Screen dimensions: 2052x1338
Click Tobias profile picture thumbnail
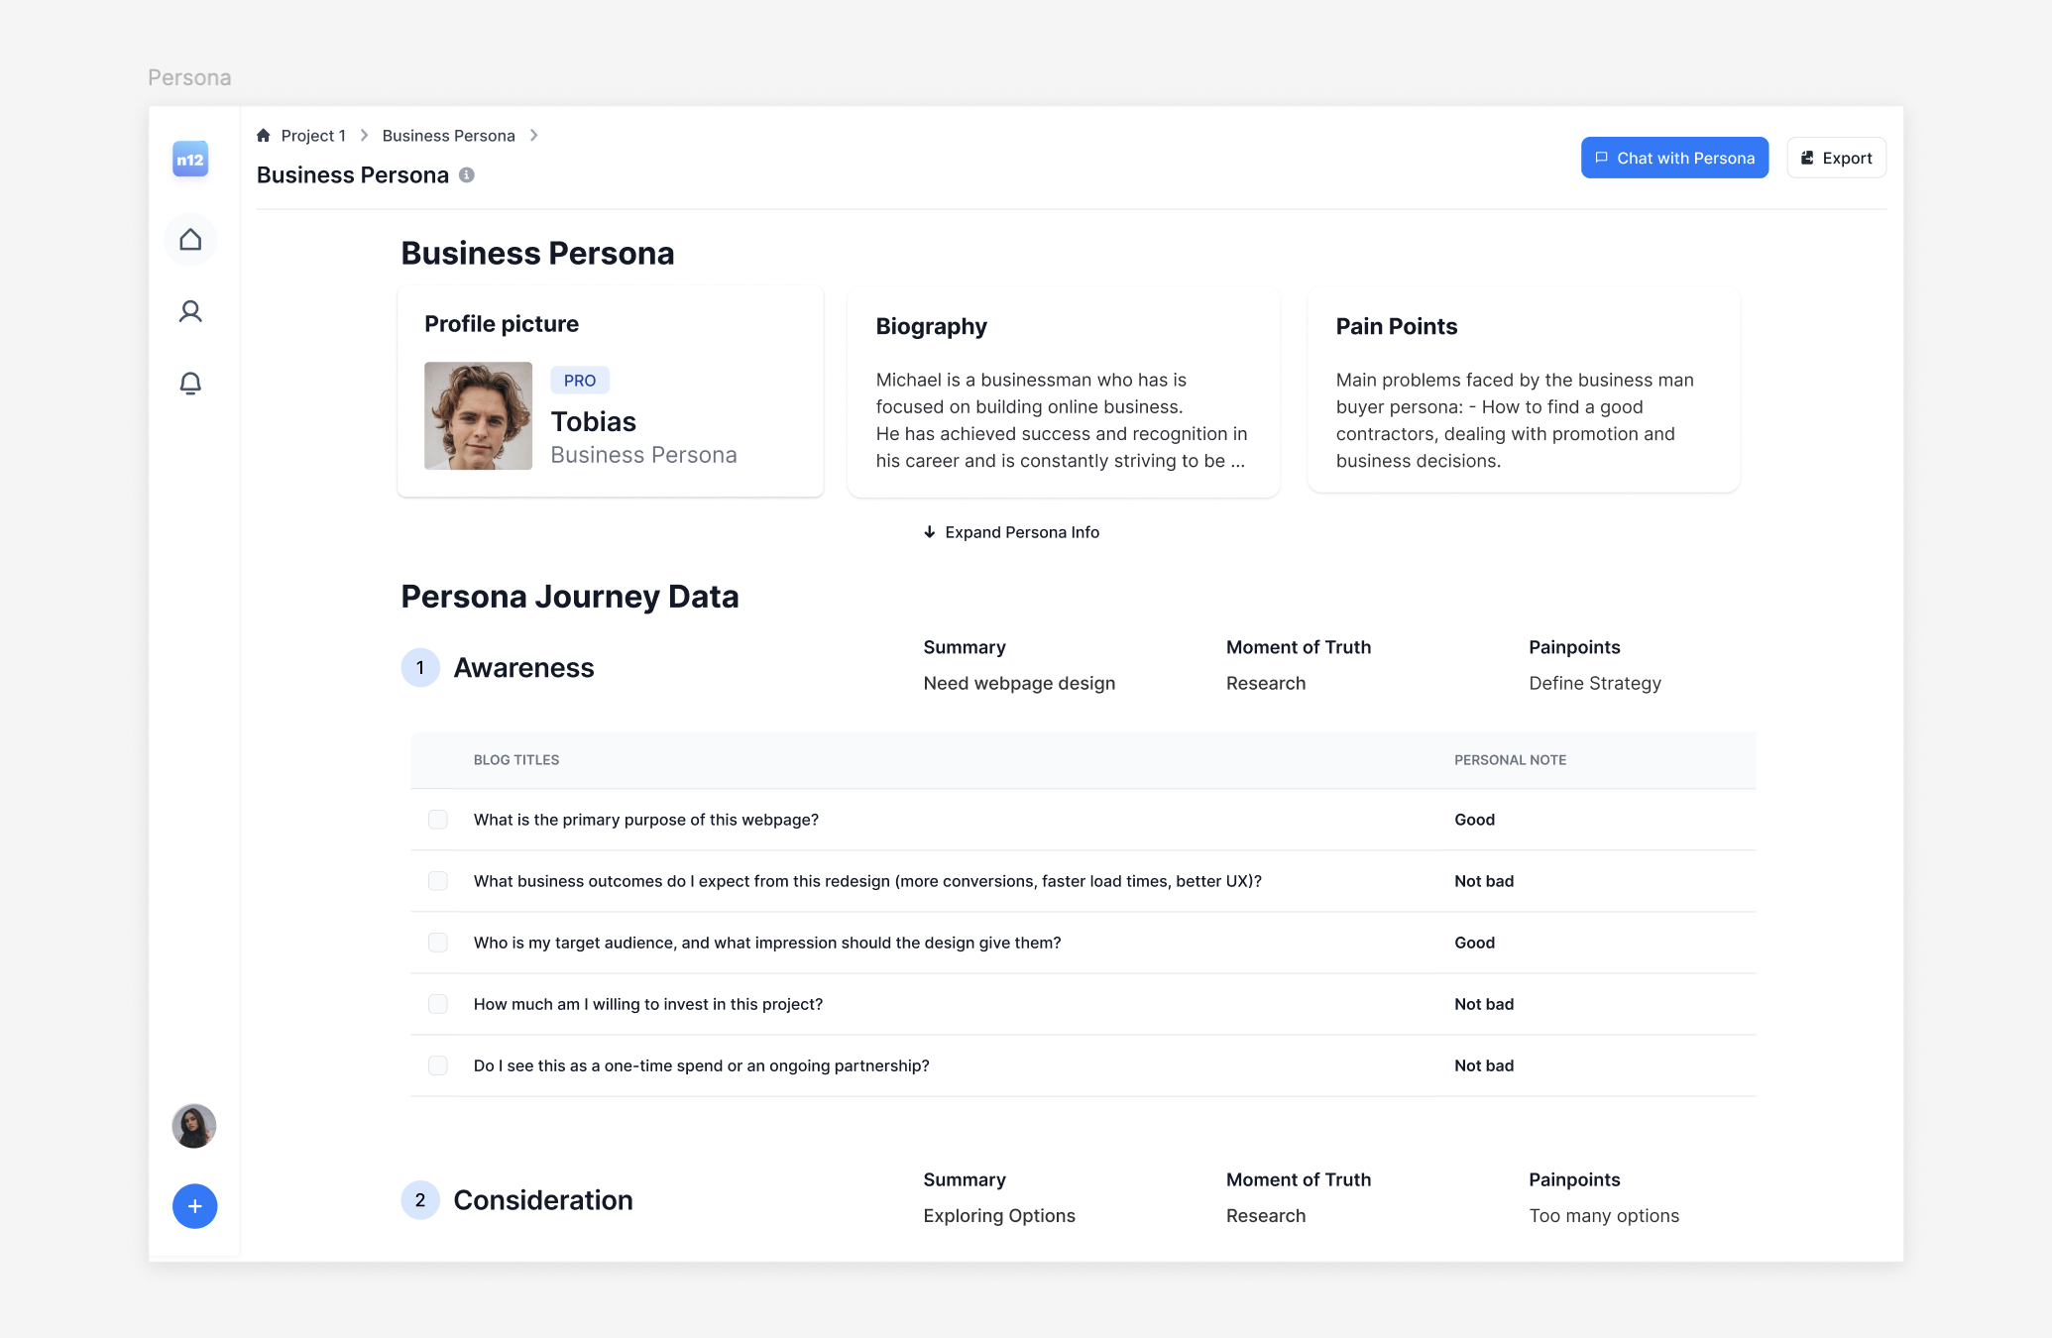(x=478, y=416)
